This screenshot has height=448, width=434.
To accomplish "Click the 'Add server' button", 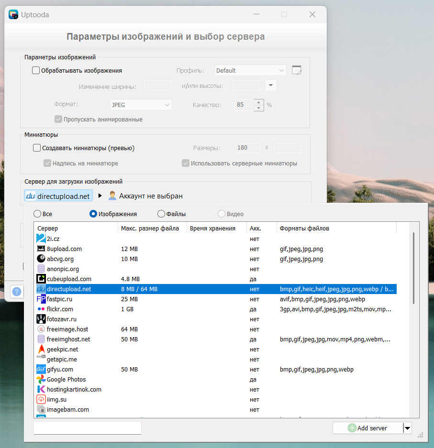I will [368, 428].
